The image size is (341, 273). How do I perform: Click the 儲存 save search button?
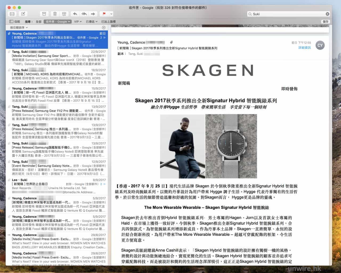pyautogui.click(x=326, y=22)
